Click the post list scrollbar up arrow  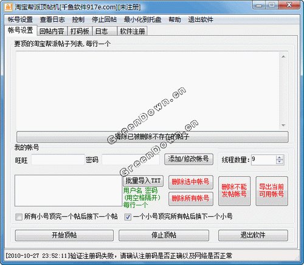283,57
